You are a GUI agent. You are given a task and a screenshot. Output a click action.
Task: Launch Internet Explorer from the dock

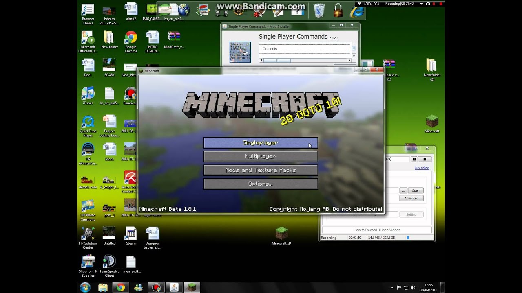point(357,11)
